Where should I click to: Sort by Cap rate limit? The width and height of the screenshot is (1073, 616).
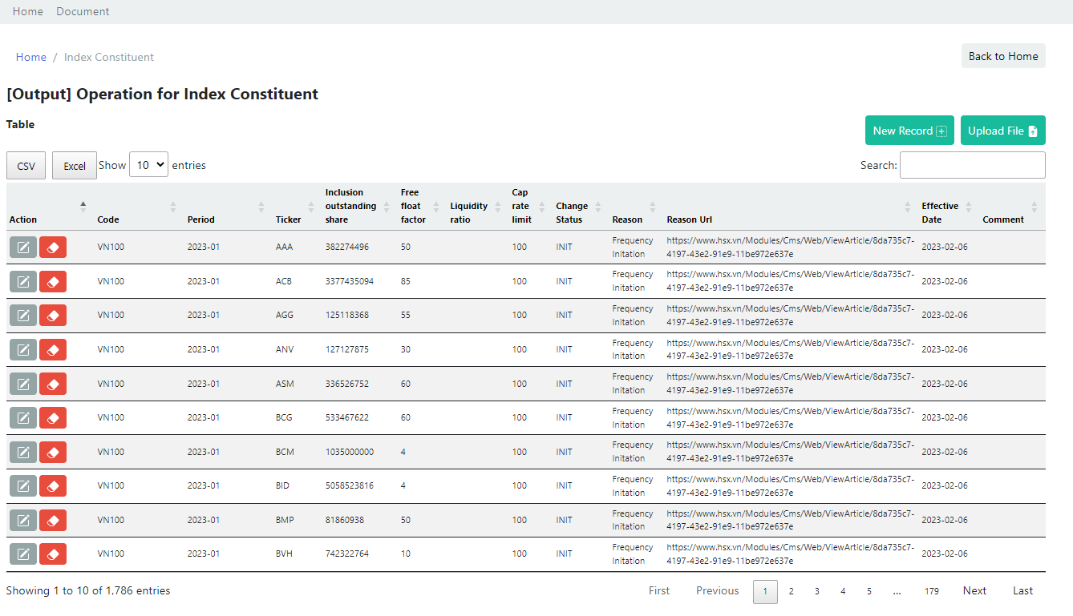point(531,207)
